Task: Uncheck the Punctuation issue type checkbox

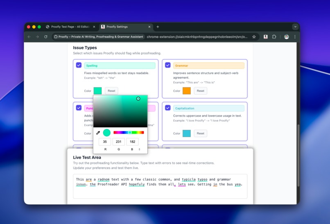Action: [x=79, y=108]
